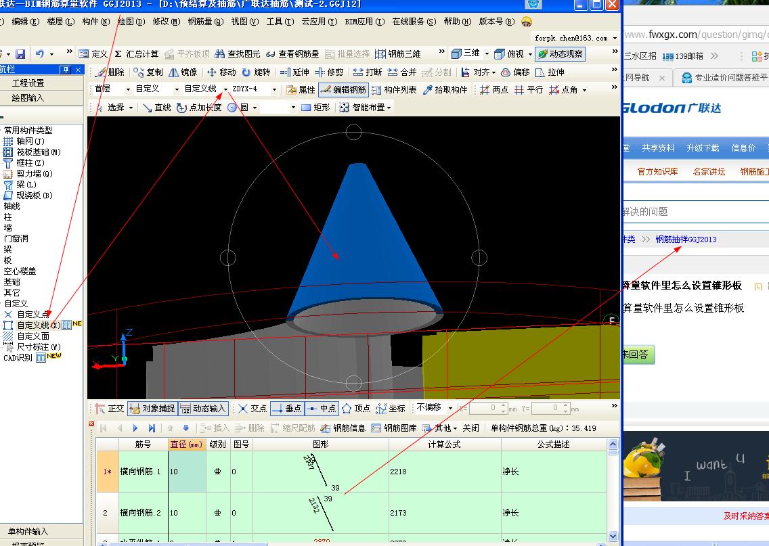Open 工程设置 navigation section
The width and height of the screenshot is (769, 546).
(x=28, y=83)
